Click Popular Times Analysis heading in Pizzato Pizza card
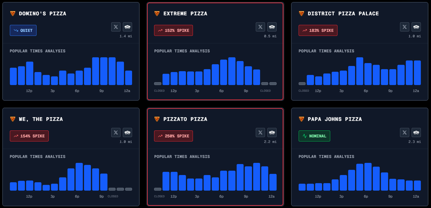This screenshot has width=431, height=208. pos(182,156)
